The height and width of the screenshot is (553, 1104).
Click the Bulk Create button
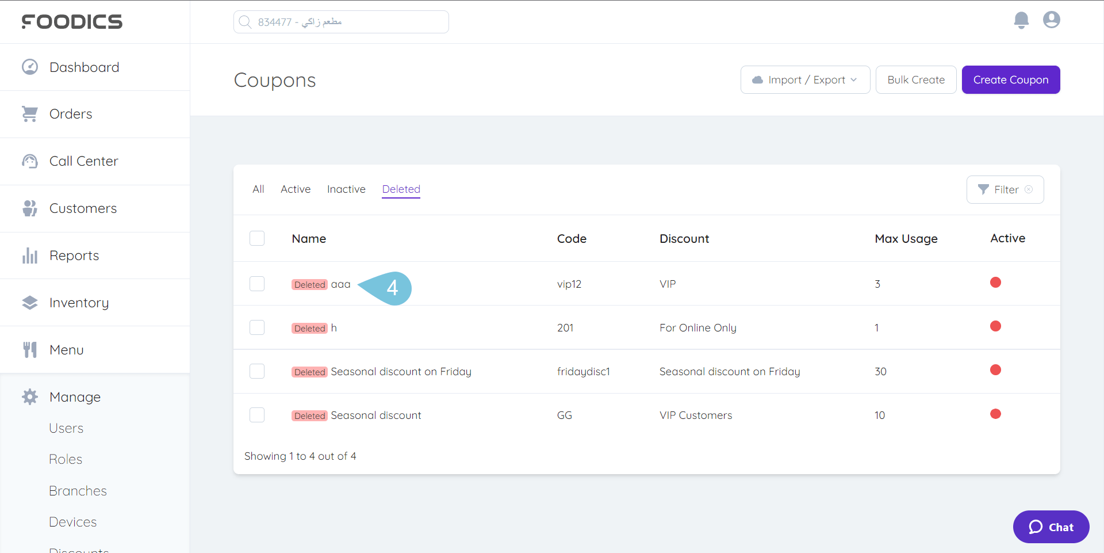point(916,80)
